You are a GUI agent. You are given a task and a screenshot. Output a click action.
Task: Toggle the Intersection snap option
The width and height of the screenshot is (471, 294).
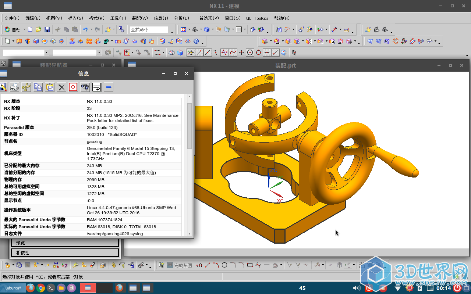pos(241,53)
